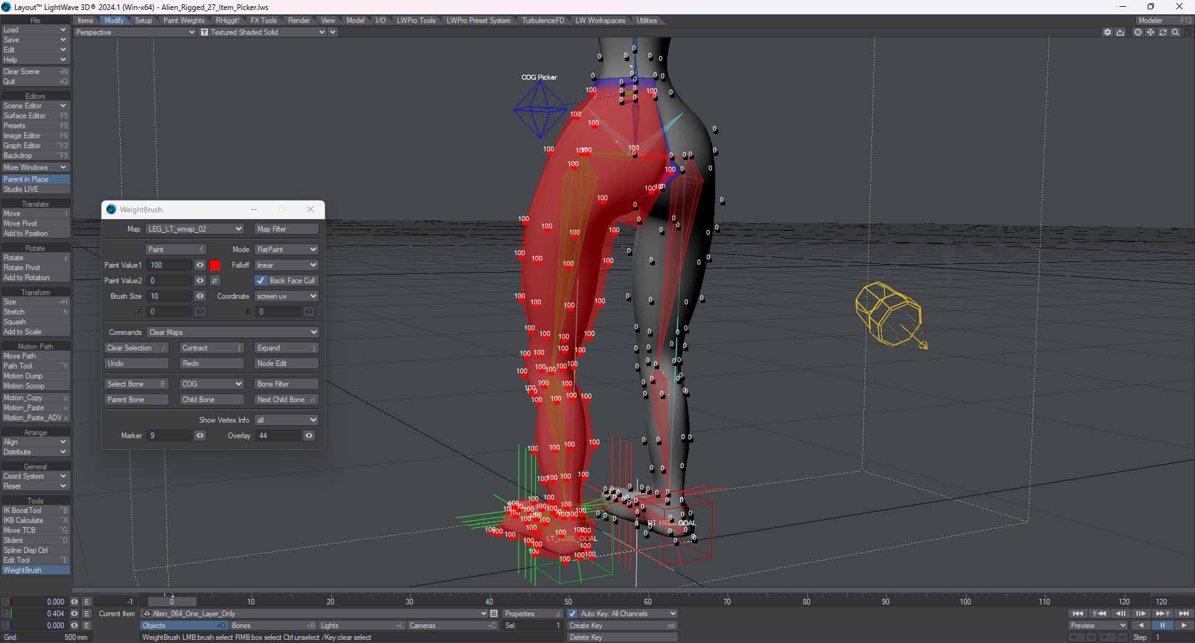Image resolution: width=1195 pixels, height=643 pixels.
Task: Click Paint Value1 slider arrows icon
Action: (x=200, y=265)
